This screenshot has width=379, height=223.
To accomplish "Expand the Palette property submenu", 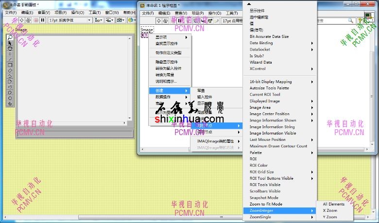I will pyautogui.click(x=280, y=153).
